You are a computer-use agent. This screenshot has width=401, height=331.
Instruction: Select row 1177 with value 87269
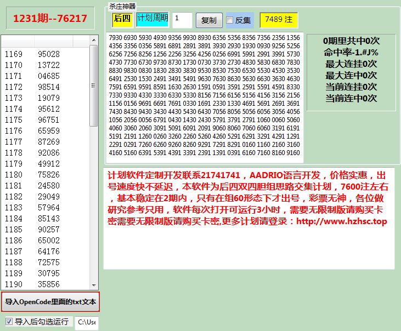click(46, 142)
